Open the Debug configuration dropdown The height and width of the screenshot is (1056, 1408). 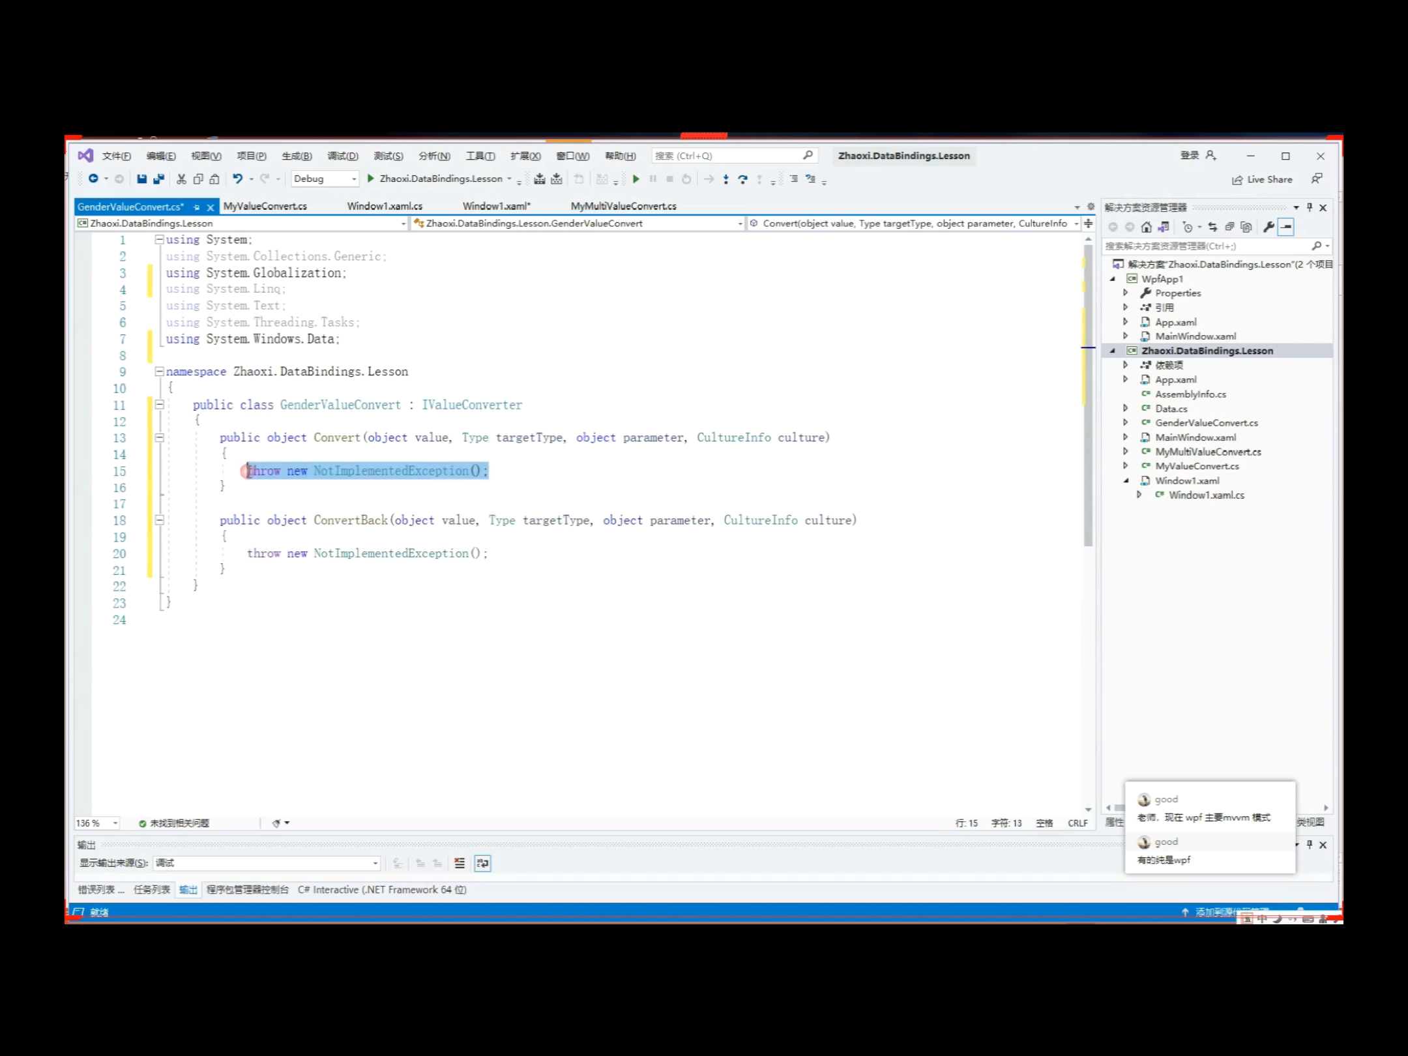[x=325, y=179]
